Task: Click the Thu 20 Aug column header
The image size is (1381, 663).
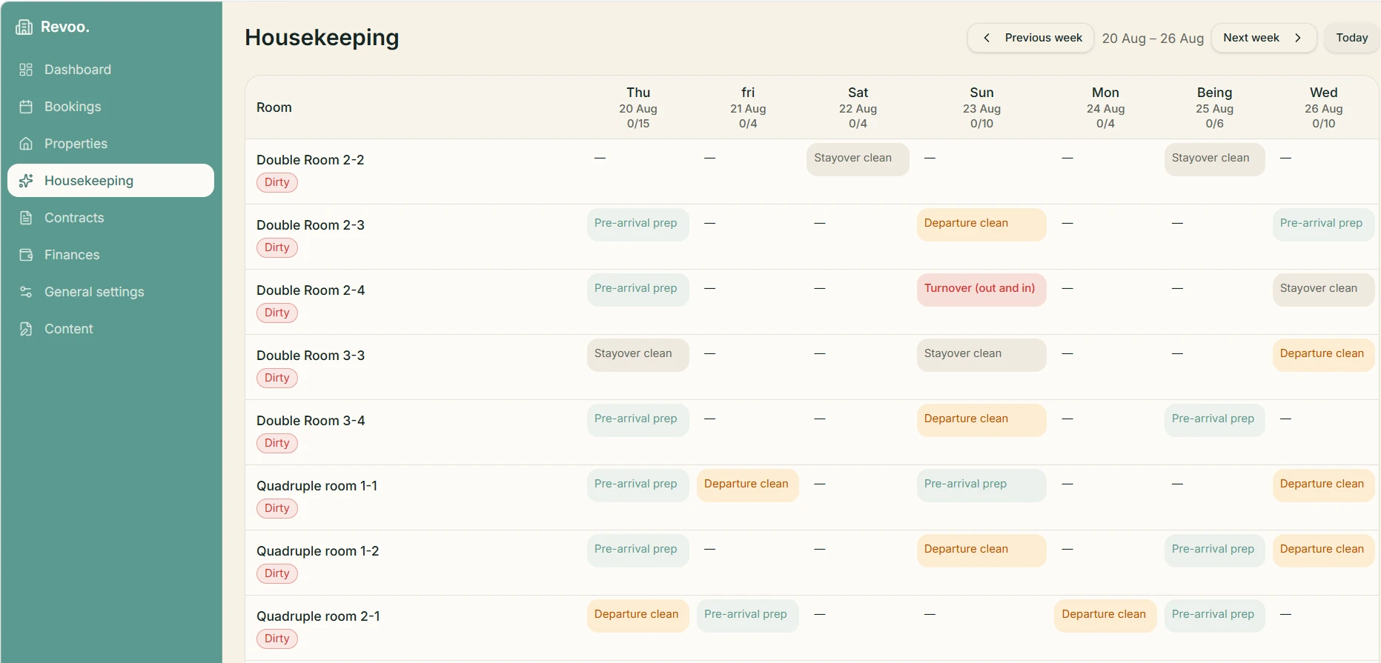Action: click(x=638, y=107)
